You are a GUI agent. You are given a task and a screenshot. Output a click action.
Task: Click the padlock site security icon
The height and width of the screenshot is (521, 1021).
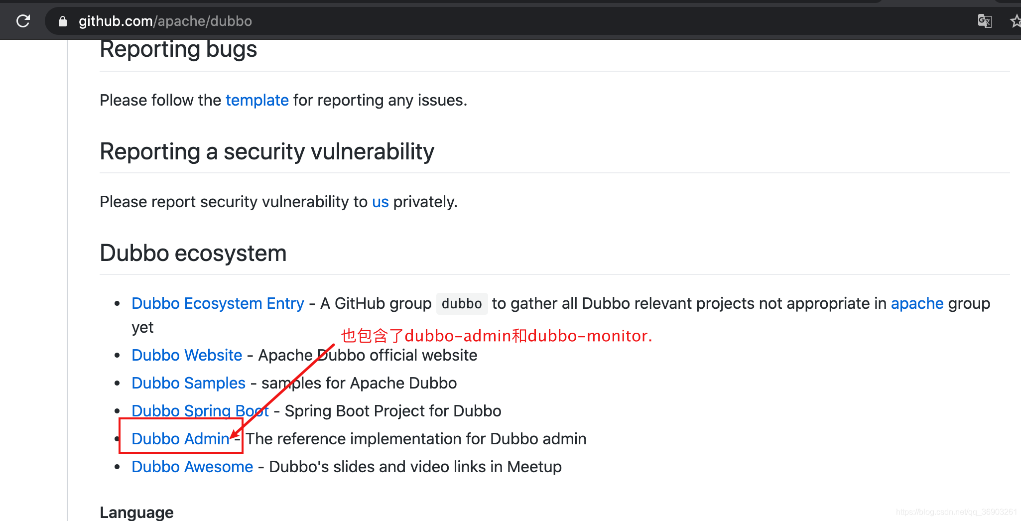coord(62,21)
